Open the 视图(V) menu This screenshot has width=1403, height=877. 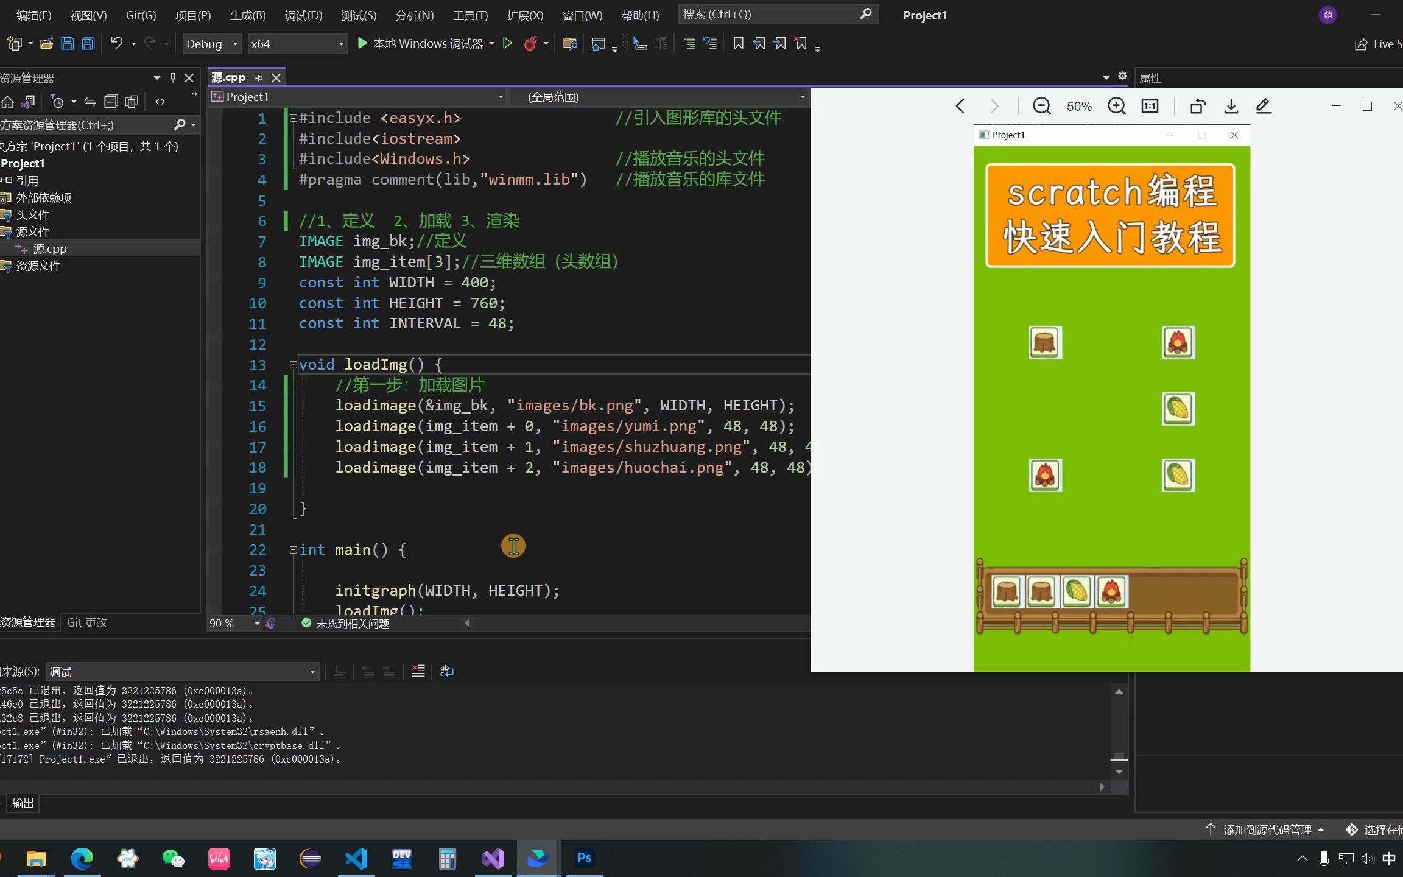pos(88,15)
